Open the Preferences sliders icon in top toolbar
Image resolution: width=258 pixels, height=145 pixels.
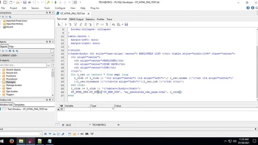point(75,2)
